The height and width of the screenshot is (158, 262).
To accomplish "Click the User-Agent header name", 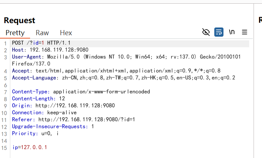I will [26, 57].
